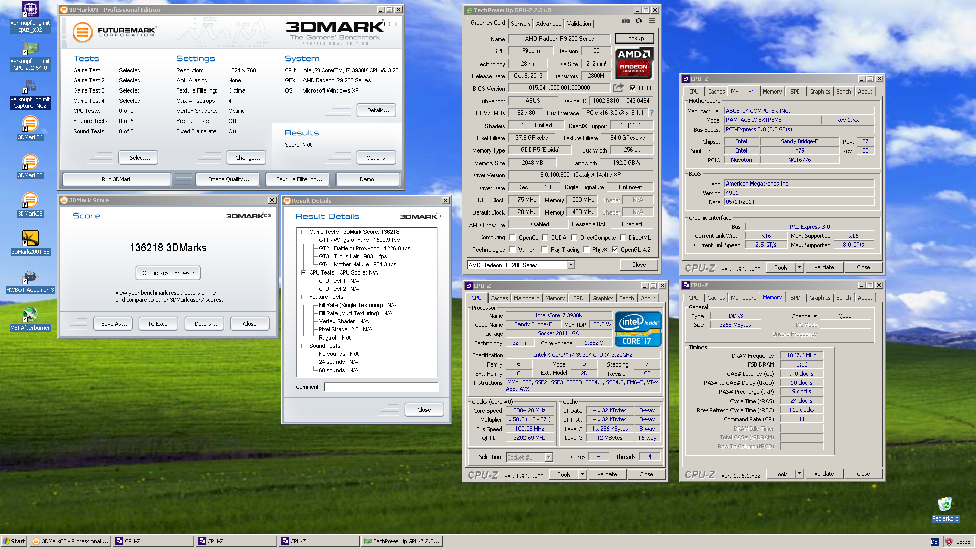
Task: Click the DE language indicator in system tray
Action: (934, 542)
